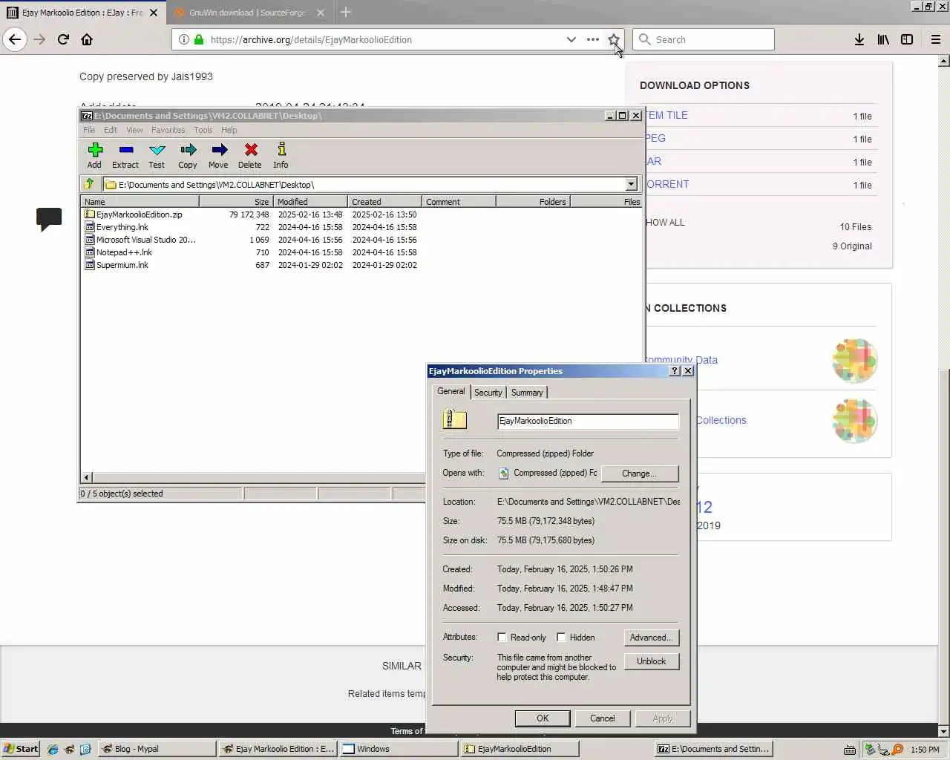Screen dimensions: 950x760
Task: Open the Windows Start menu
Action: pyautogui.click(x=21, y=749)
